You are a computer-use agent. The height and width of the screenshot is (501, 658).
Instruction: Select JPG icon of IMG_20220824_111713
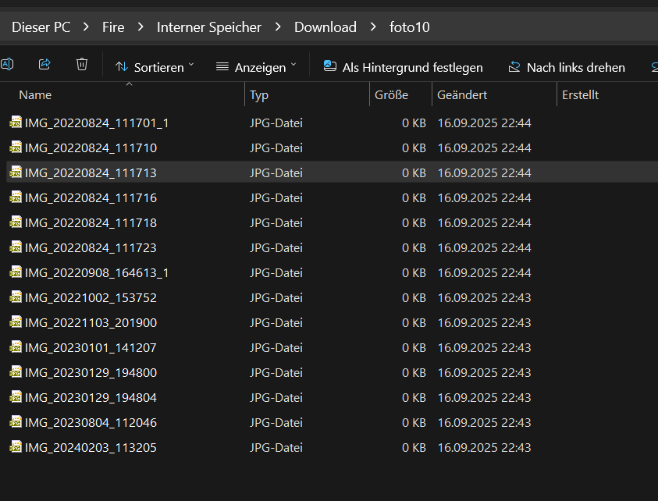point(16,172)
